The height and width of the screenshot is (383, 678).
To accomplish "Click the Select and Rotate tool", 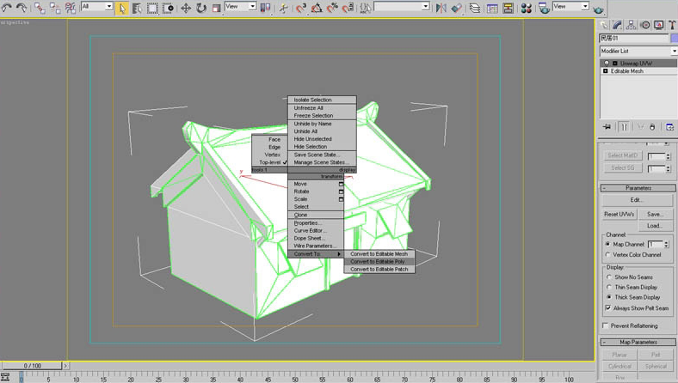I will pos(200,8).
